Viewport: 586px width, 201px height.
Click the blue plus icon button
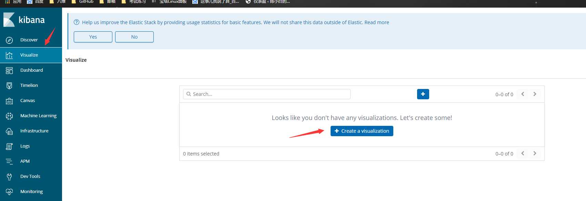[x=423, y=94]
